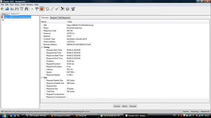Select the Request Start Time row
The height and width of the screenshot is (118, 211).
tap(125, 50)
